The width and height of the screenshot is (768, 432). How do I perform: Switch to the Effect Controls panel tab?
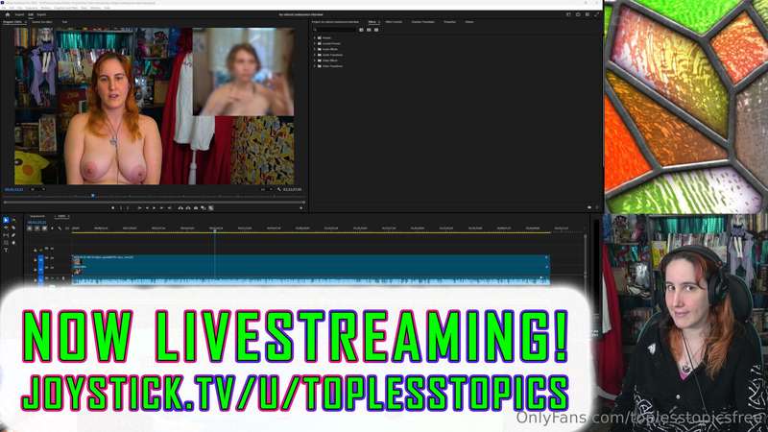[394, 22]
